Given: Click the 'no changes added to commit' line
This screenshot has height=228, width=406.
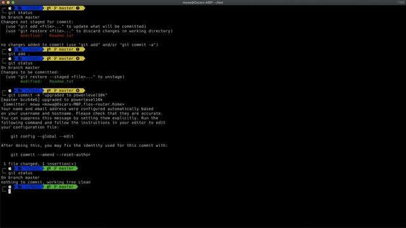Looking at the screenshot, I should [79, 45].
